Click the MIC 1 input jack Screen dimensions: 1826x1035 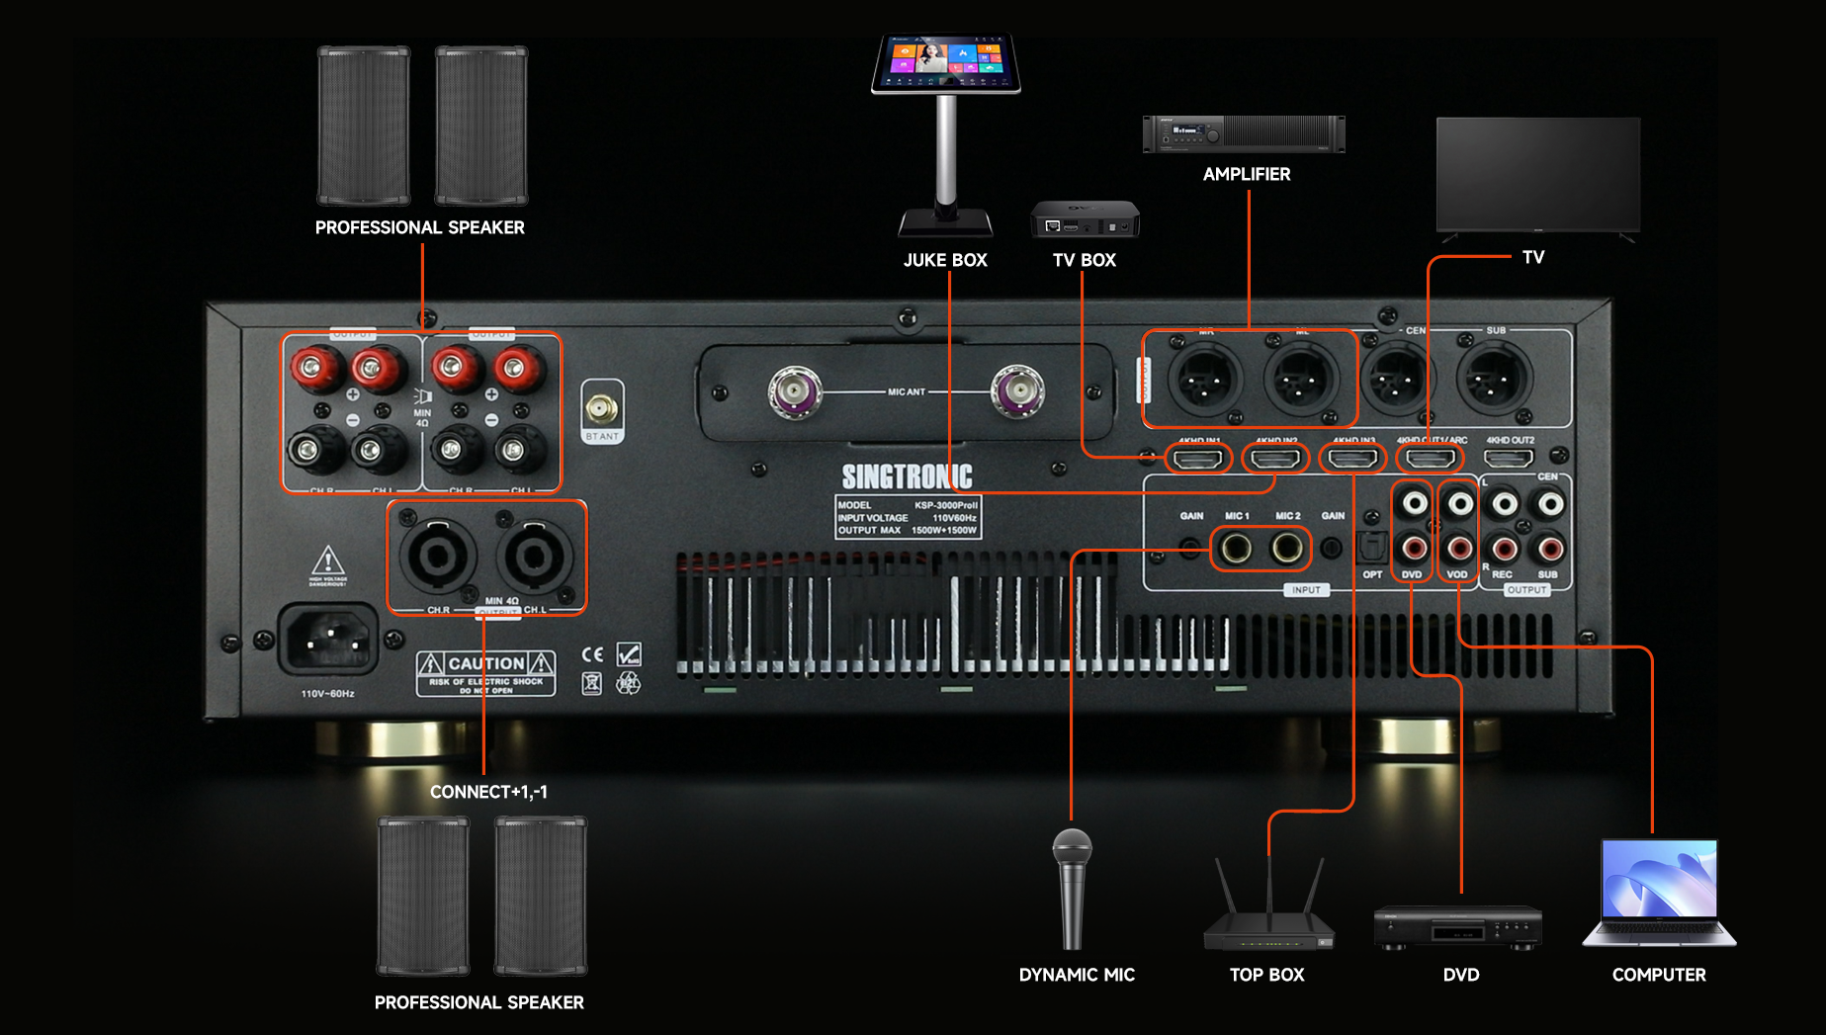1236,548
